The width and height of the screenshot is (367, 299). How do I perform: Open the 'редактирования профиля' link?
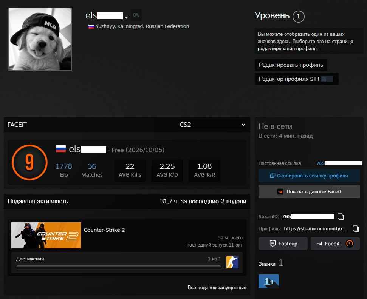pos(287,49)
